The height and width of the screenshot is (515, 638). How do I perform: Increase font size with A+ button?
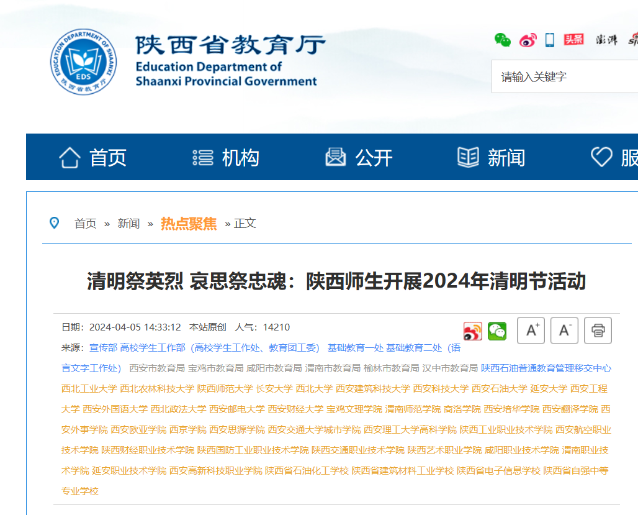click(x=531, y=330)
